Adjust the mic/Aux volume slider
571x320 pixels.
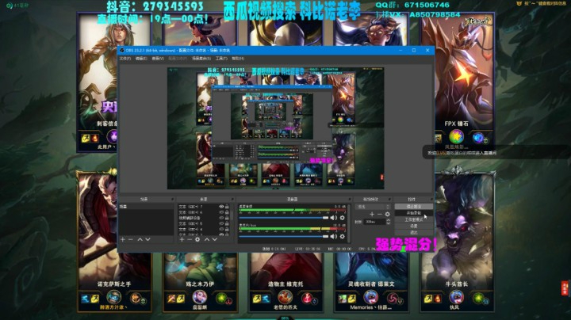pyautogui.click(x=283, y=236)
